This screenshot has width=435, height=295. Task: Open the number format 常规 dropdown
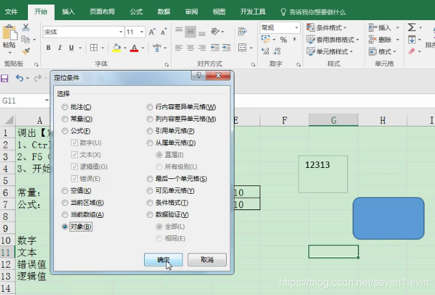tap(296, 28)
